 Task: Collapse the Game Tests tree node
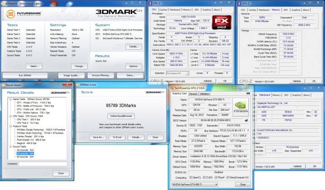10,99
